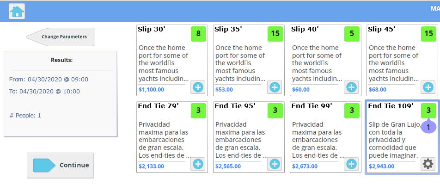Select the End Tie 109' title
Viewport: 440px width, 191px height.
pyautogui.click(x=391, y=106)
